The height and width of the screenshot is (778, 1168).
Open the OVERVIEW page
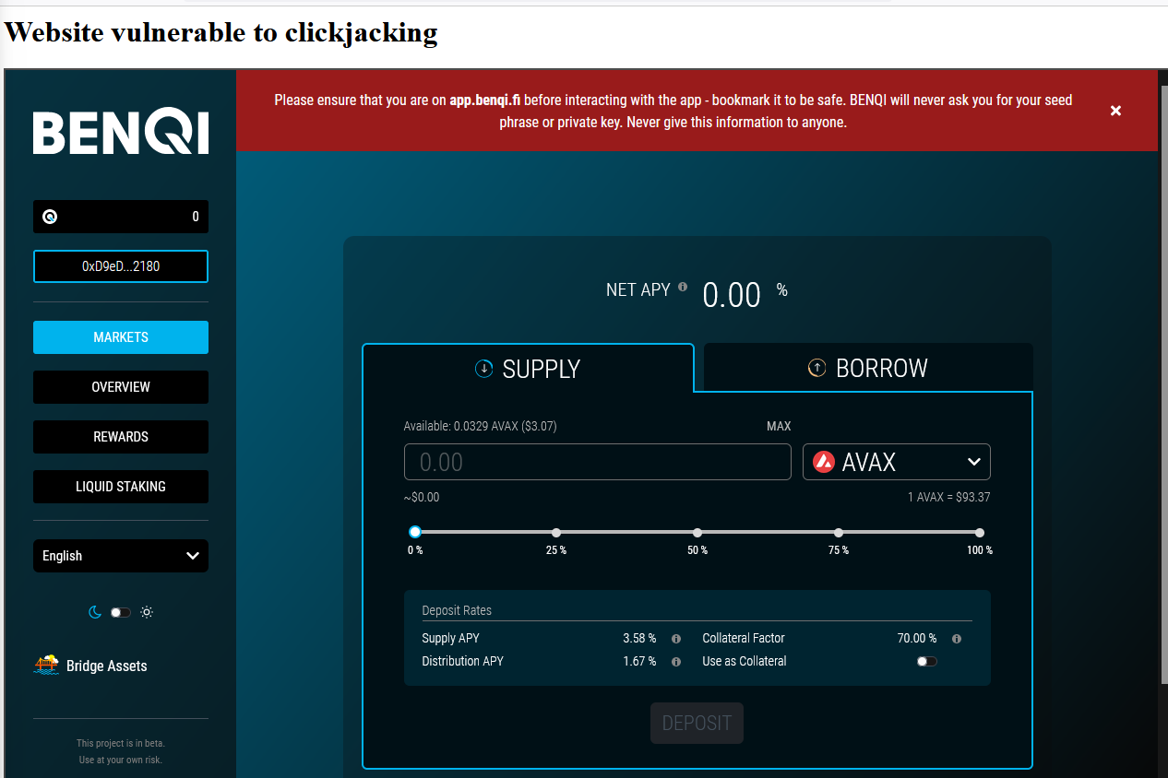pos(121,387)
